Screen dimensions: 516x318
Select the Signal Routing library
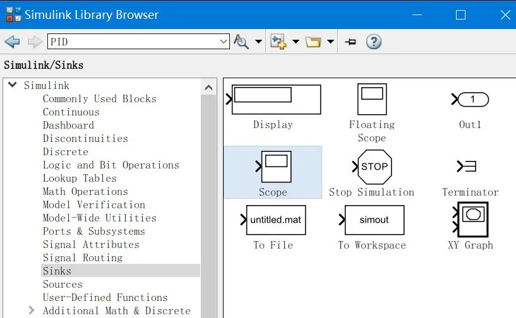coord(83,257)
